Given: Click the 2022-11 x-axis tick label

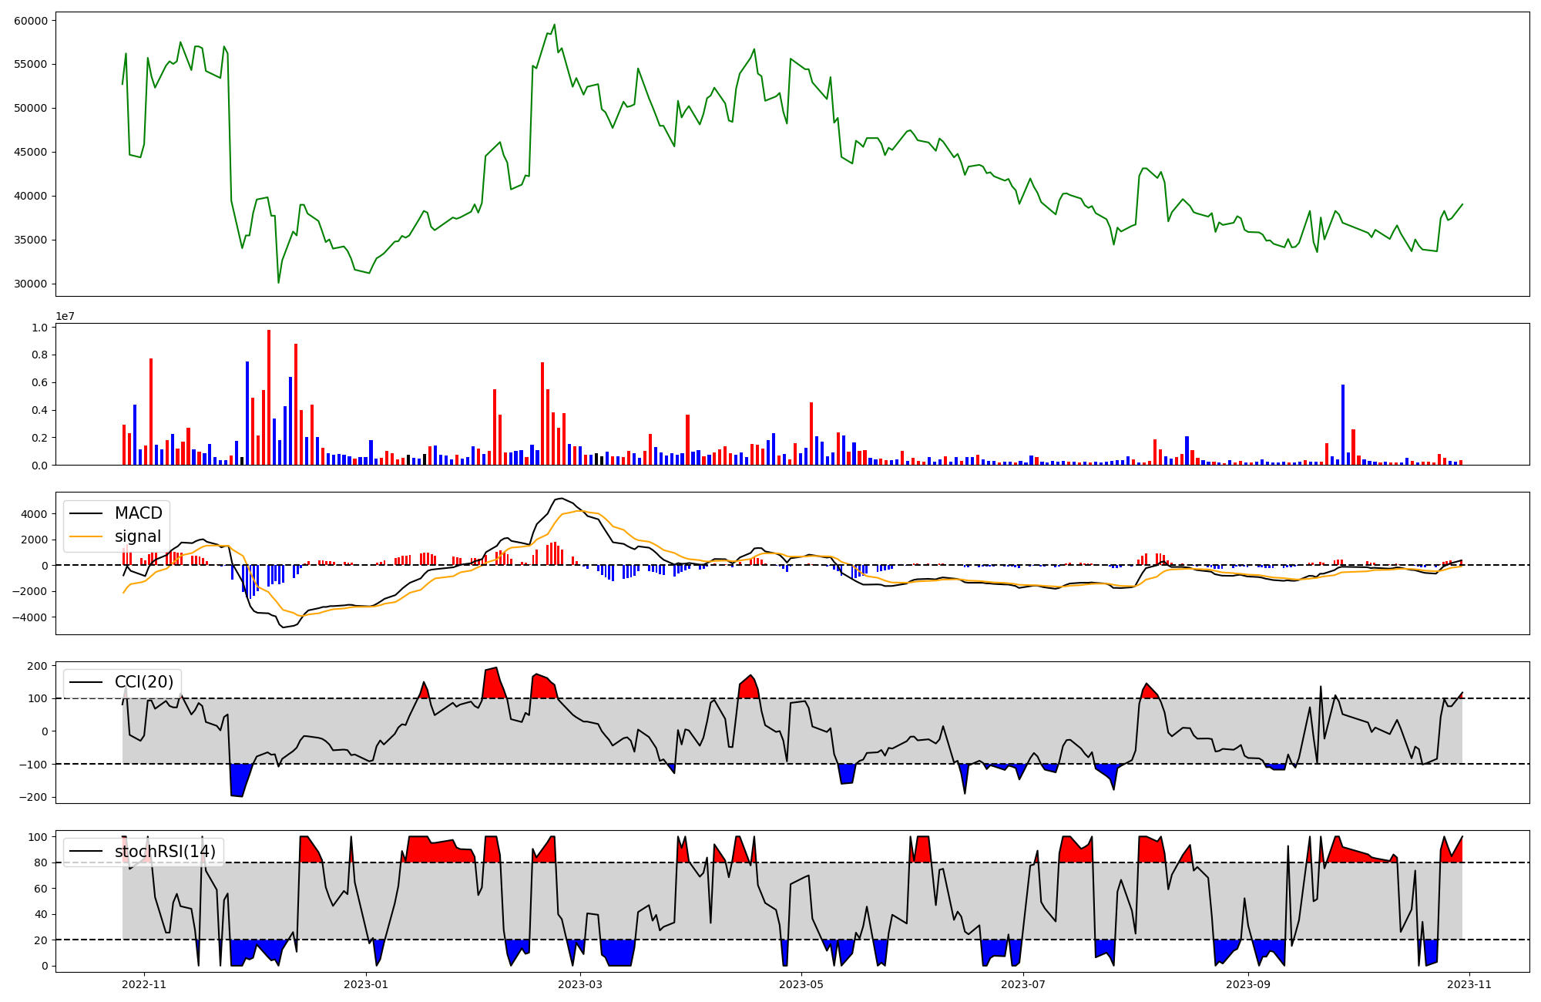Looking at the screenshot, I should pyautogui.click(x=144, y=984).
